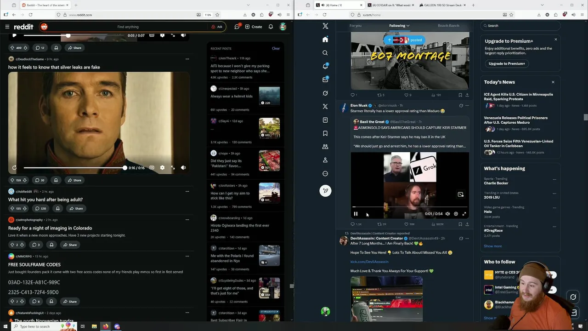
Task: Repost Elon Musk's post (2K)
Action: 382,224
